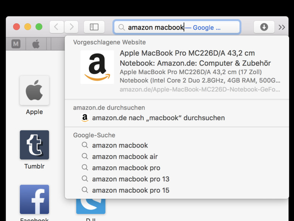
Task: Click the "— Google ..." autocomplete hint
Action: (203, 28)
